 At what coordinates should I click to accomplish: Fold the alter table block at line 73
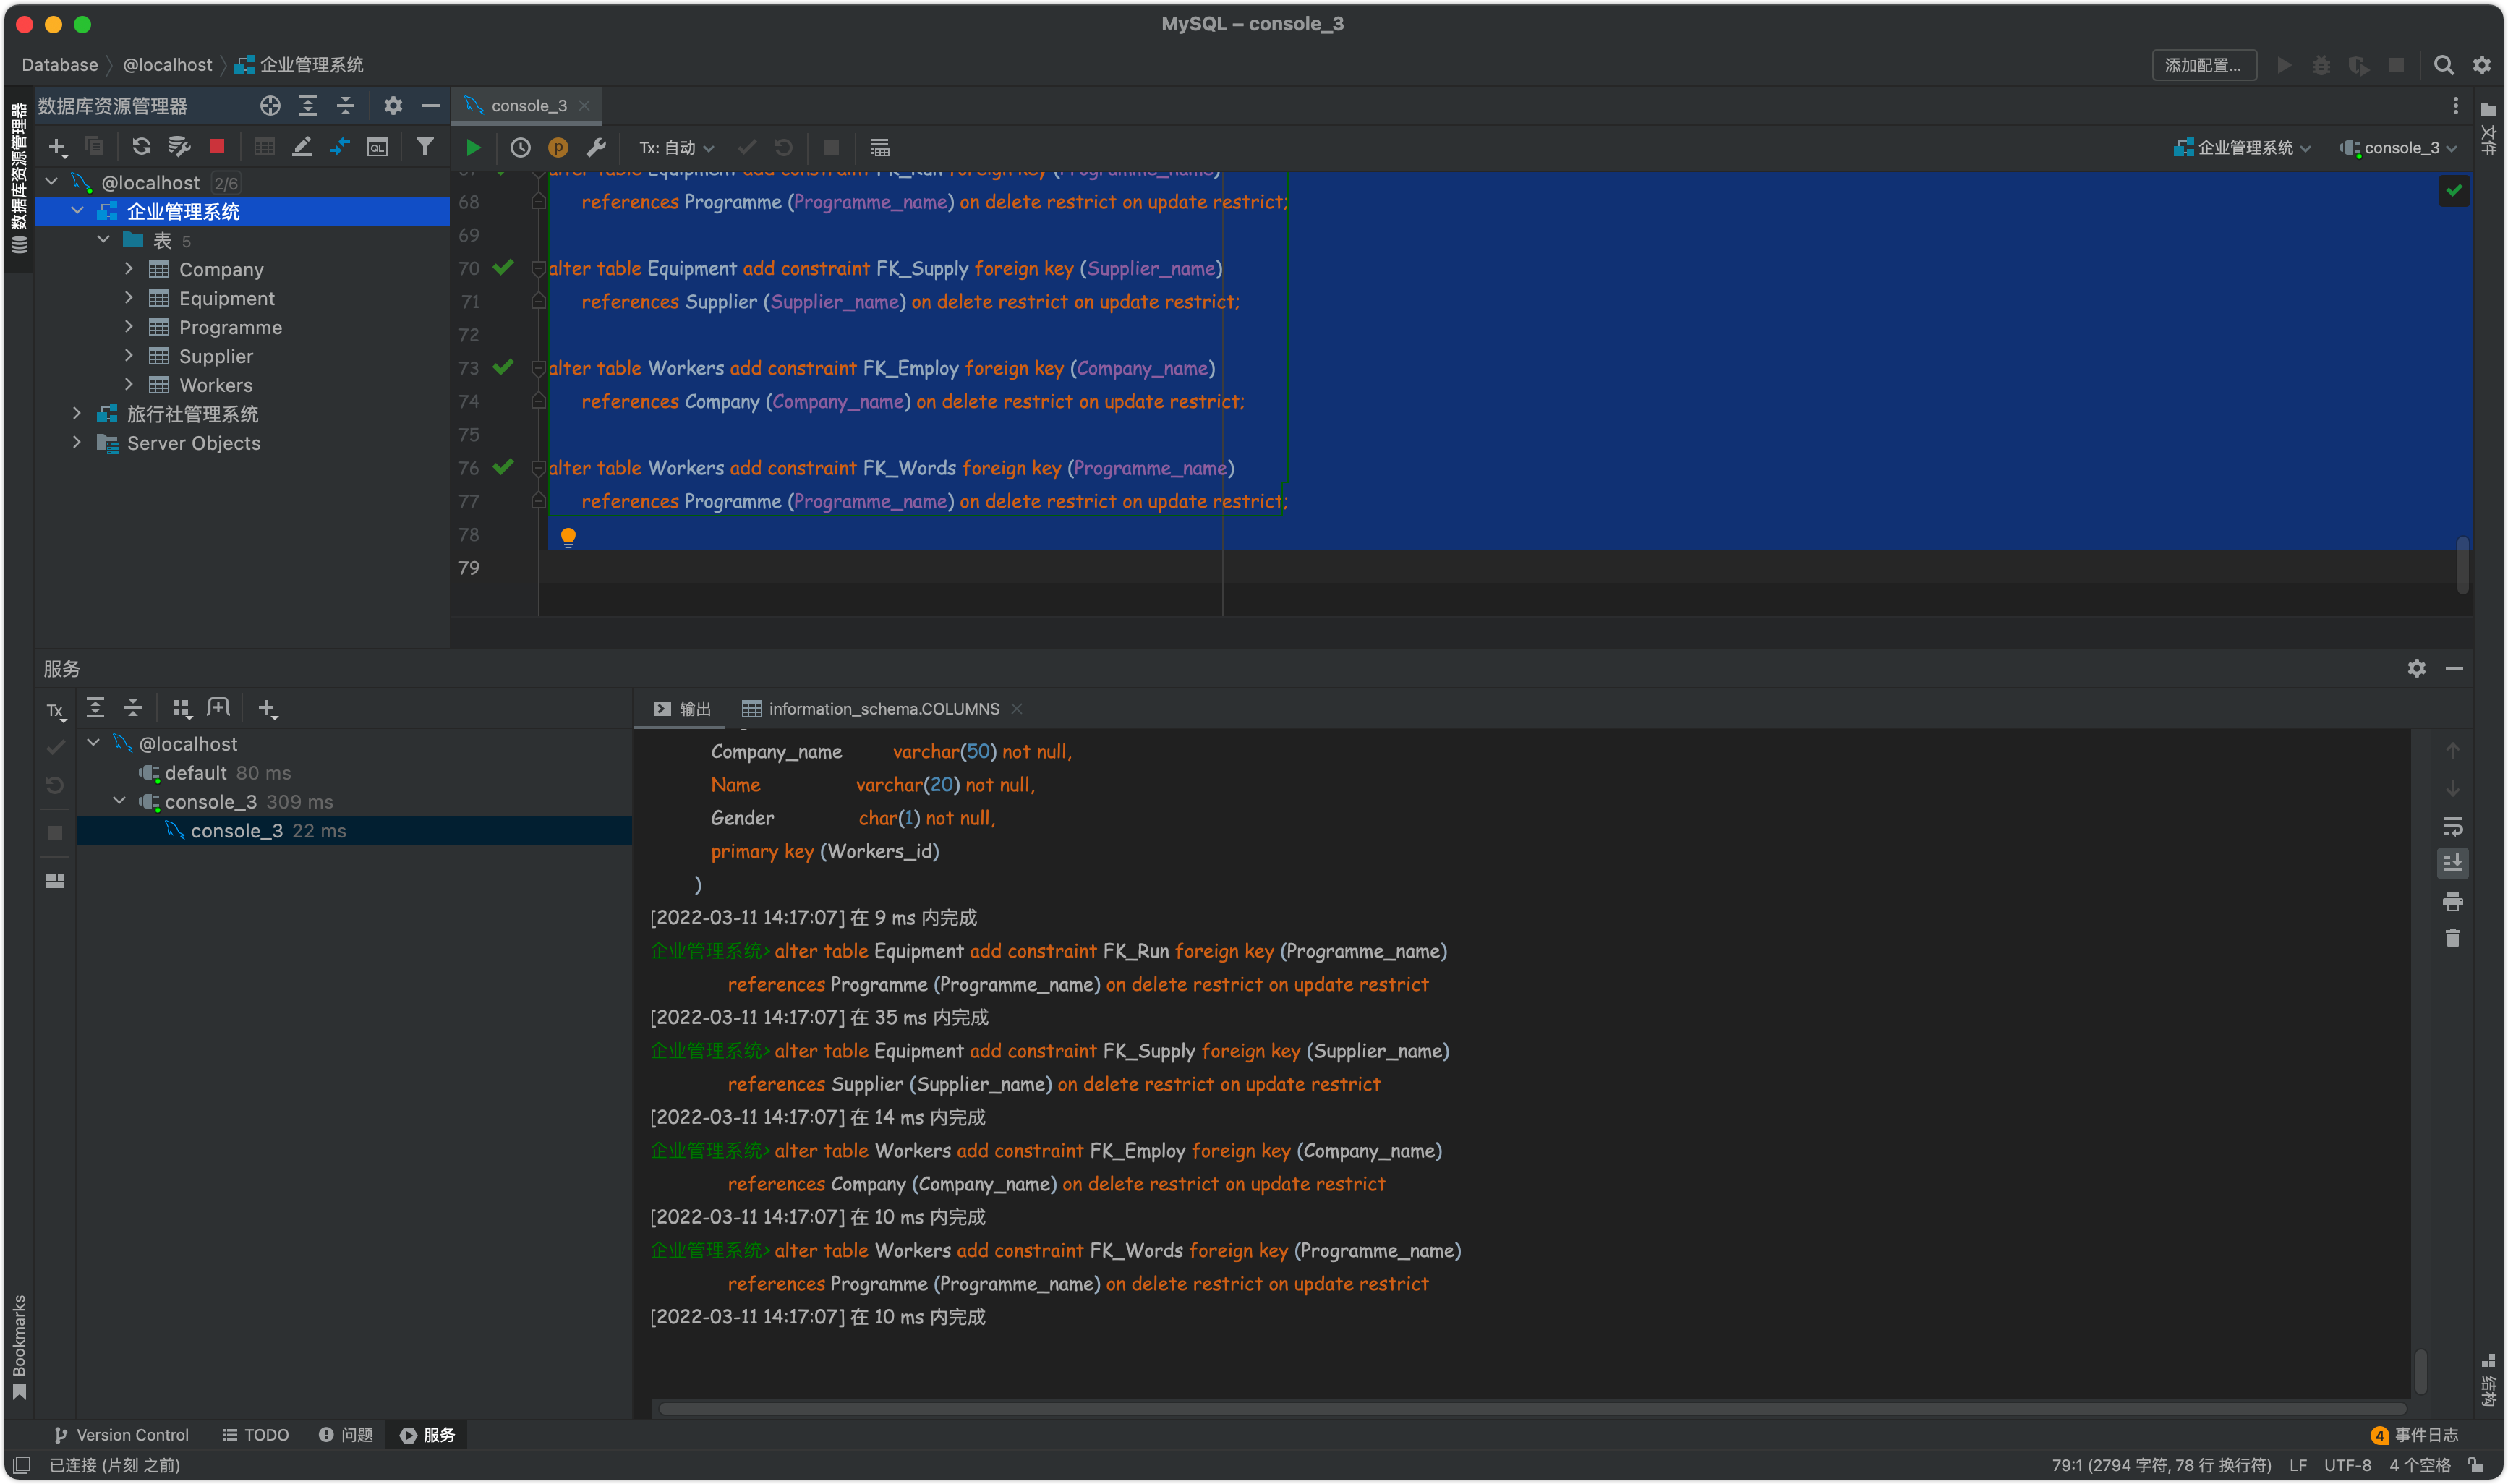538,368
